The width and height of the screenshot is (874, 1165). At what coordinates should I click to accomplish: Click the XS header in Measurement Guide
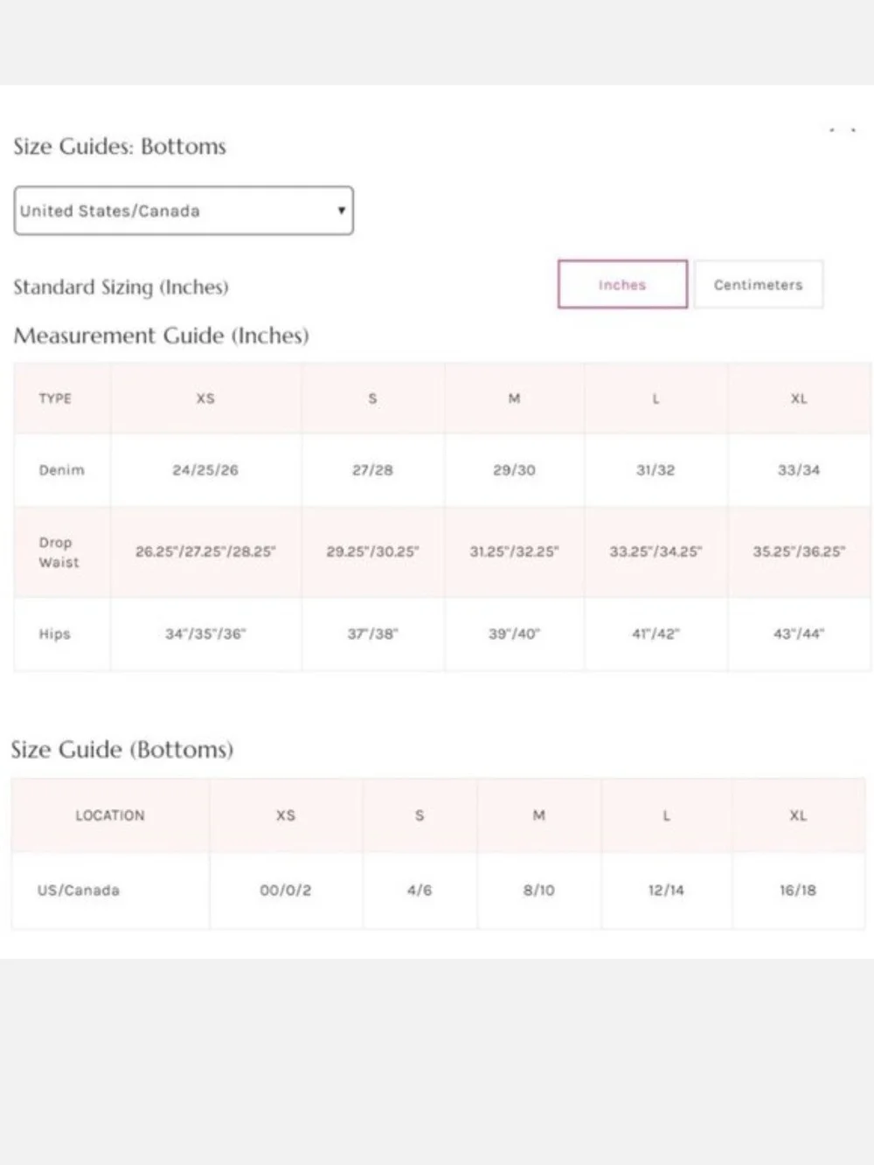tap(205, 399)
